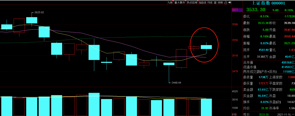Click the 3448.44 low price marker
The width and height of the screenshot is (295, 116).
point(175,83)
